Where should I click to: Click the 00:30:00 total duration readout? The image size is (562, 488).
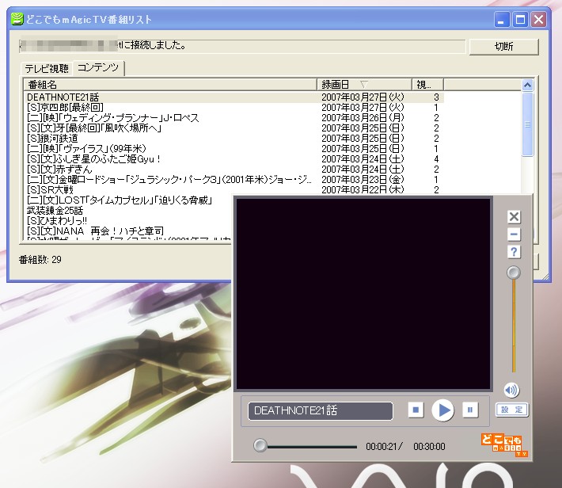[x=429, y=446]
